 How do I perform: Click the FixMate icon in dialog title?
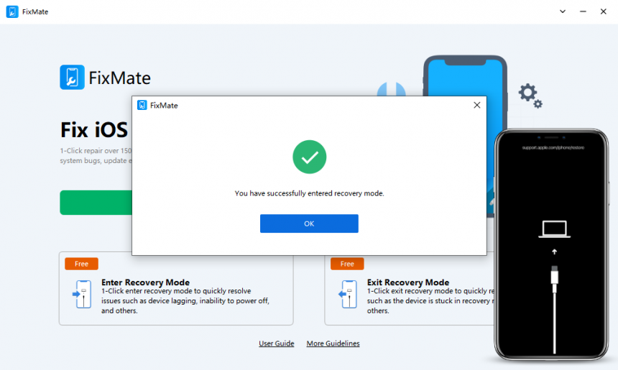[x=142, y=105]
